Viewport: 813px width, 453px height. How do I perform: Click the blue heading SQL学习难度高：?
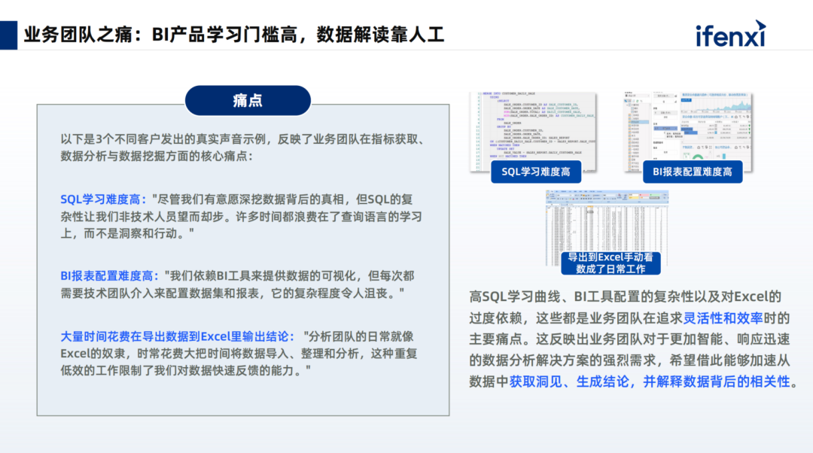click(x=103, y=199)
